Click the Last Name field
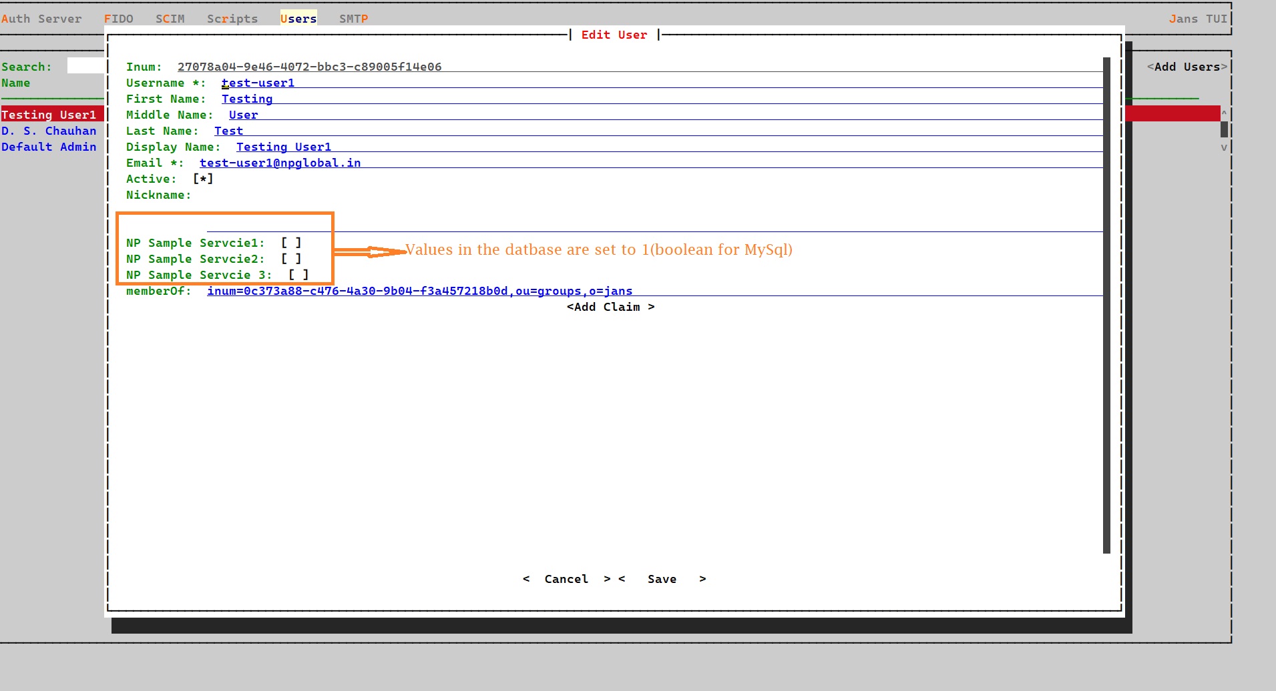Image resolution: width=1276 pixels, height=691 pixels. click(x=658, y=131)
